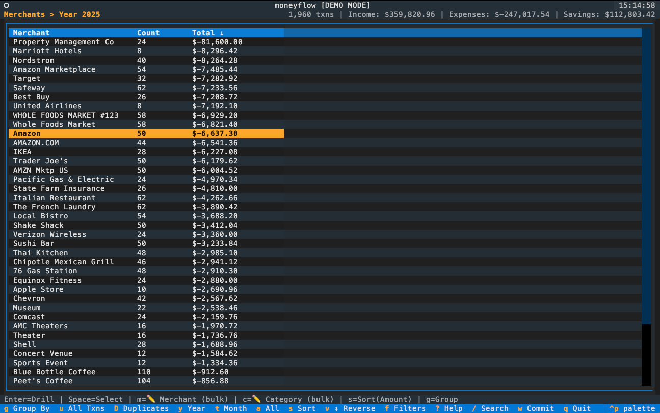Select the Marriott Hotels row
The image size is (660, 413).
click(146, 51)
